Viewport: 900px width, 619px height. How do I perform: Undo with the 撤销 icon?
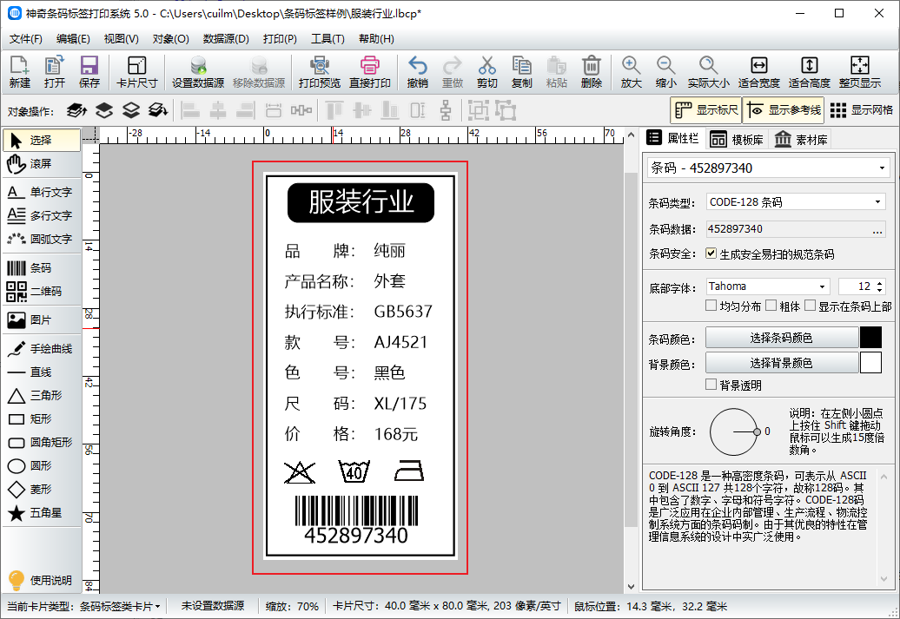417,72
